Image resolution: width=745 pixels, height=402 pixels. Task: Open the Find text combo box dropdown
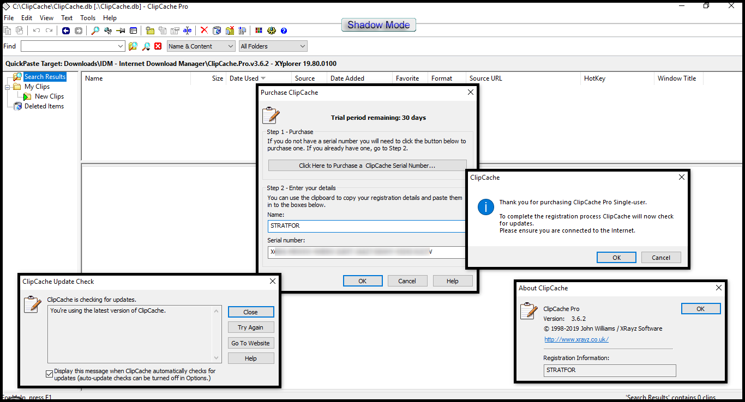point(121,46)
